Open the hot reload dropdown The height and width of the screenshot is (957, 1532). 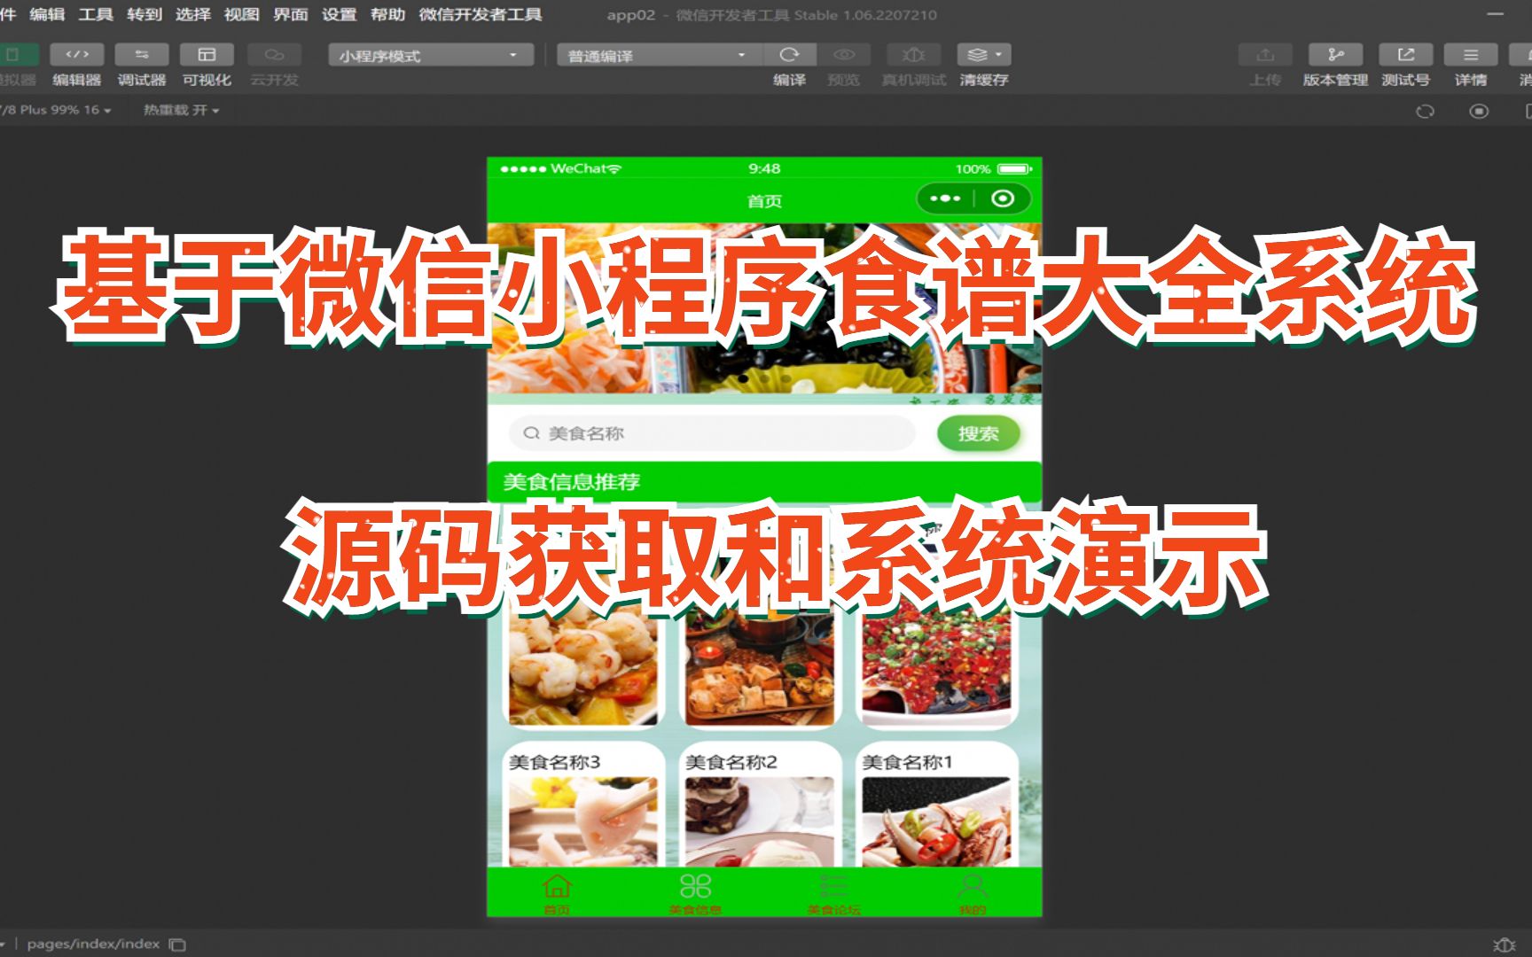tap(181, 110)
